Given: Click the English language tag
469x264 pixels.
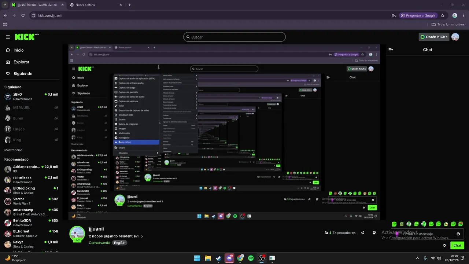Looking at the screenshot, I should coord(119,243).
